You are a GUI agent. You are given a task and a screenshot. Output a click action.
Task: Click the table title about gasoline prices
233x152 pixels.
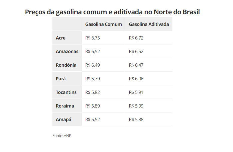[112, 12]
